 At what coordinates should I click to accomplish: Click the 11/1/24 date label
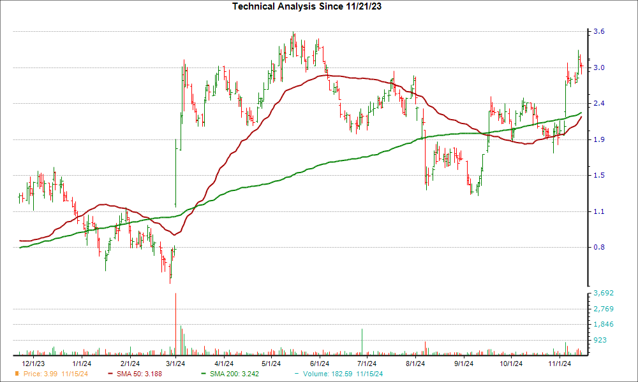[x=559, y=364]
